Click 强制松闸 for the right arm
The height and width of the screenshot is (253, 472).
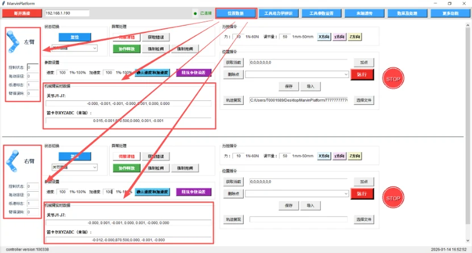[x=156, y=168]
